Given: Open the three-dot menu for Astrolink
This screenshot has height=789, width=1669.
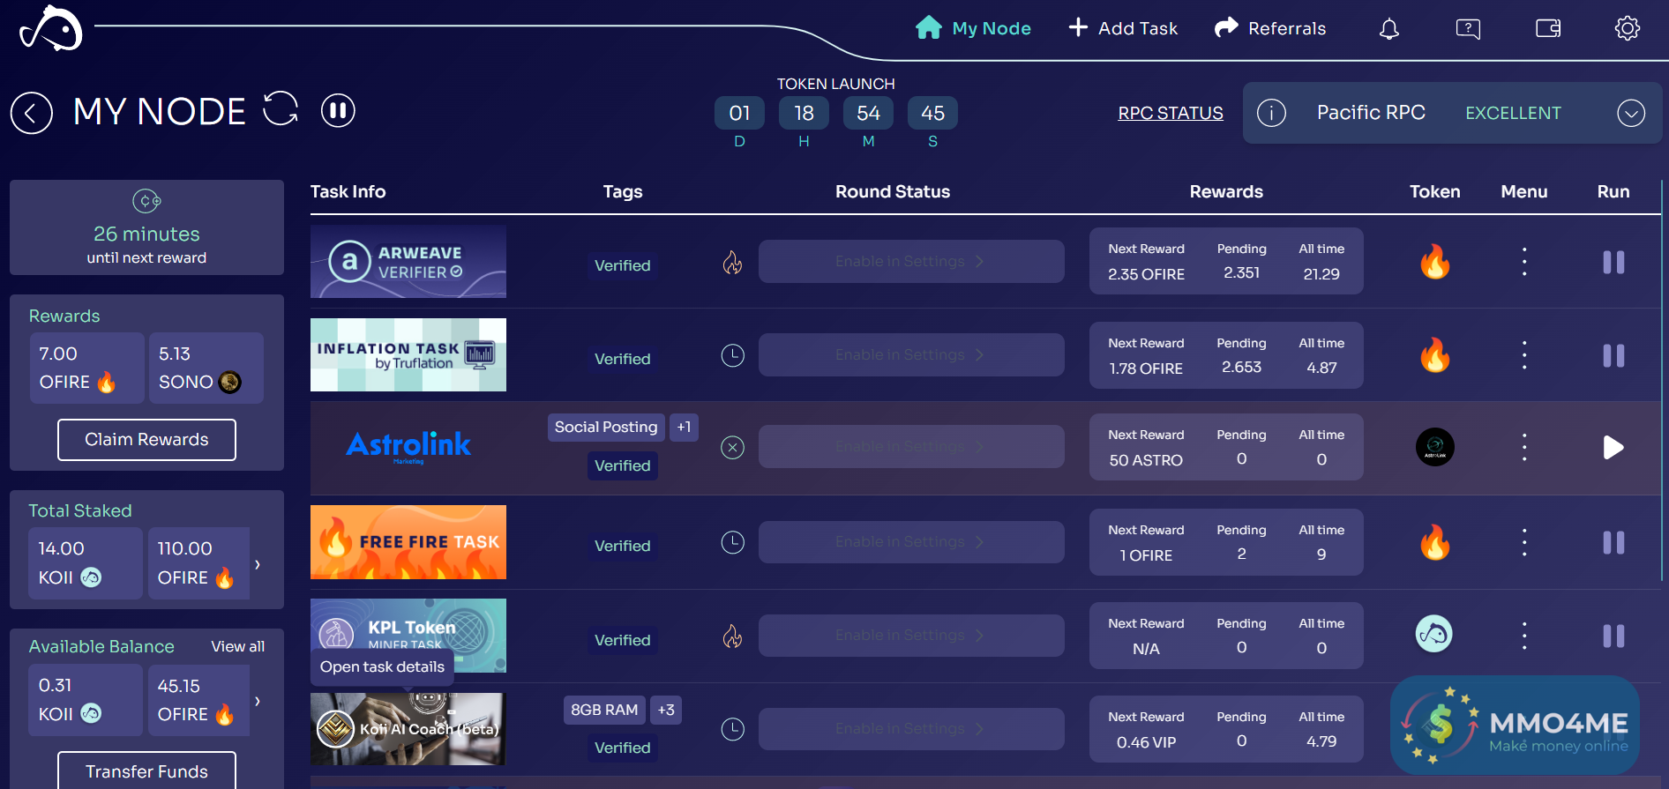Looking at the screenshot, I should (1524, 447).
